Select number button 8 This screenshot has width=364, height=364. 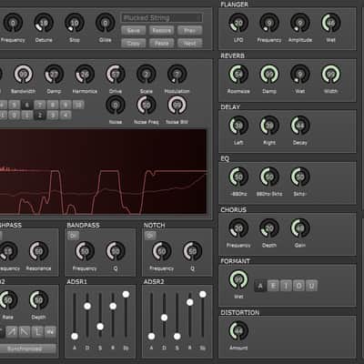tap(53, 105)
